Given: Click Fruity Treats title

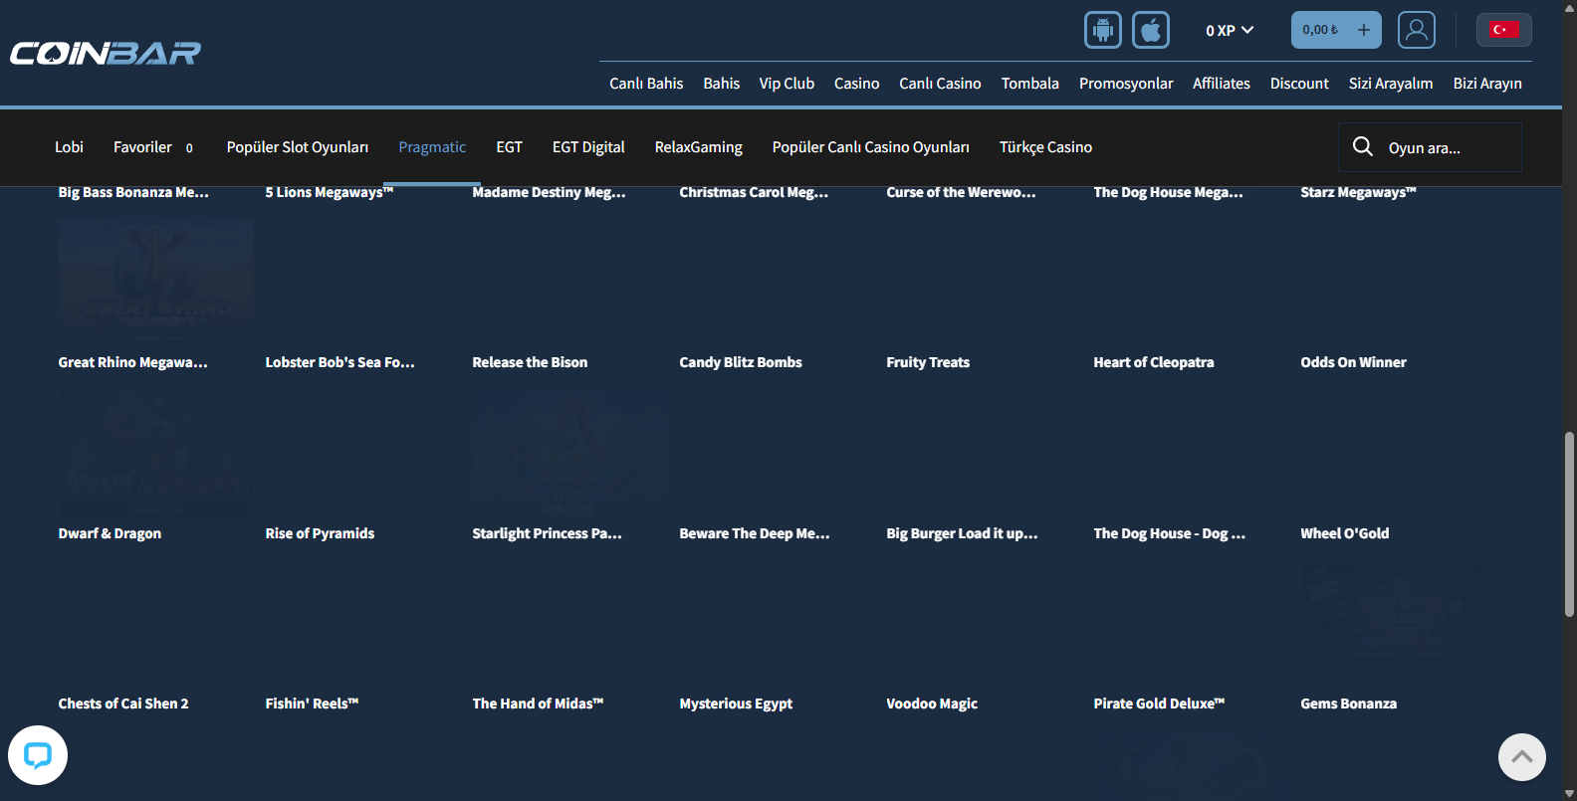Looking at the screenshot, I should coord(928,362).
